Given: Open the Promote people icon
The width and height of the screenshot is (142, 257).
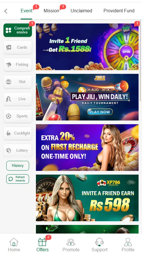Looking at the screenshot, I should 71,242.
